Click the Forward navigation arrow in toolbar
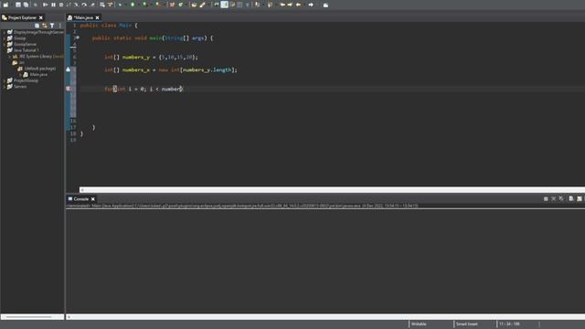This screenshot has width=585, height=329. click(311, 5)
